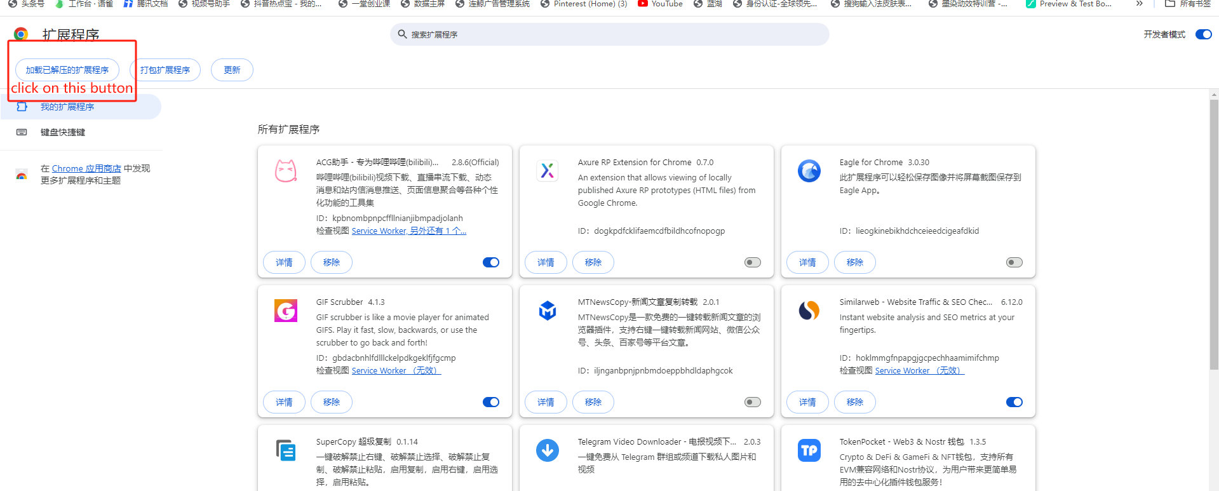Image resolution: width=1219 pixels, height=491 pixels.
Task: Open Similarweb Service Worker (无效) link
Action: (x=920, y=371)
